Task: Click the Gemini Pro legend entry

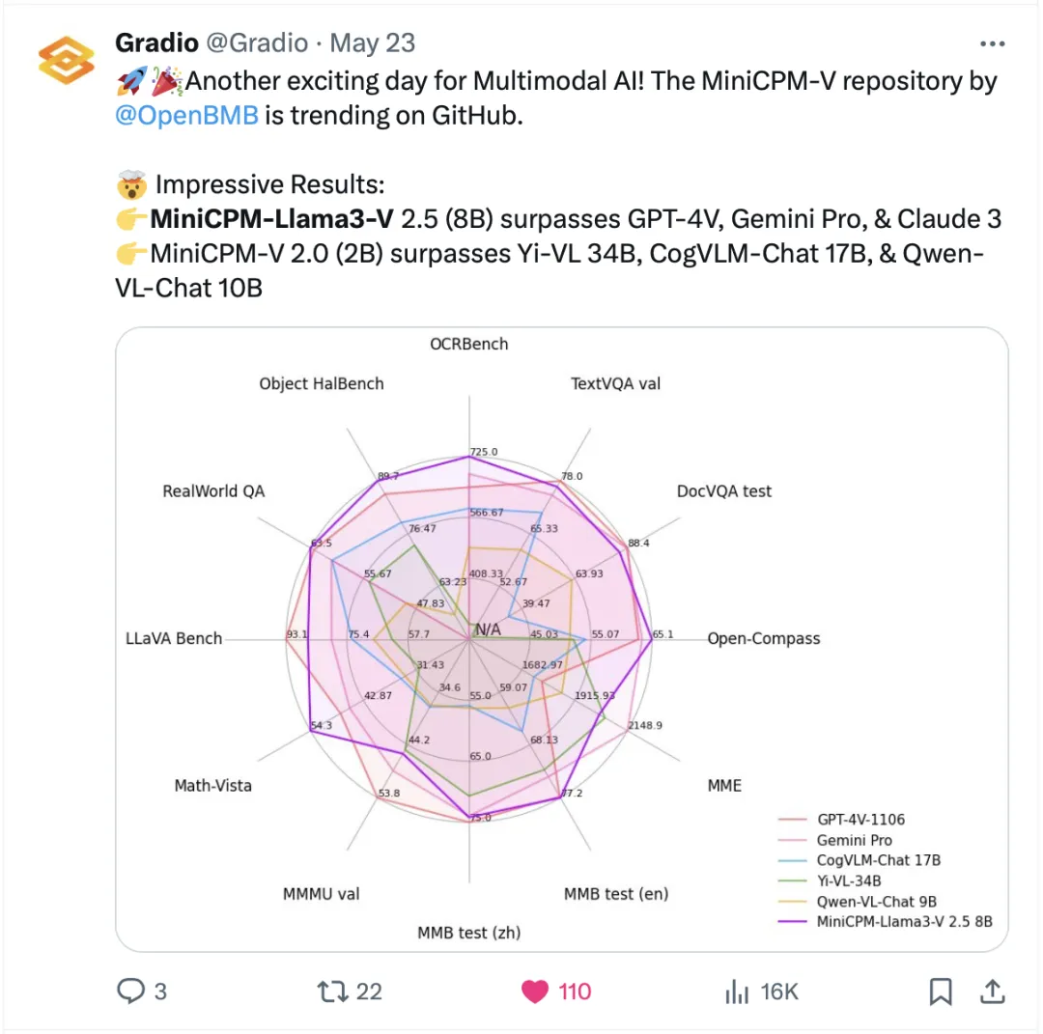Action: [835, 841]
